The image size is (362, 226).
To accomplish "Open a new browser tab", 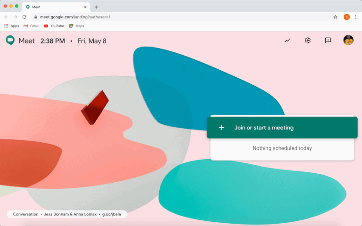I will tap(96, 7).
